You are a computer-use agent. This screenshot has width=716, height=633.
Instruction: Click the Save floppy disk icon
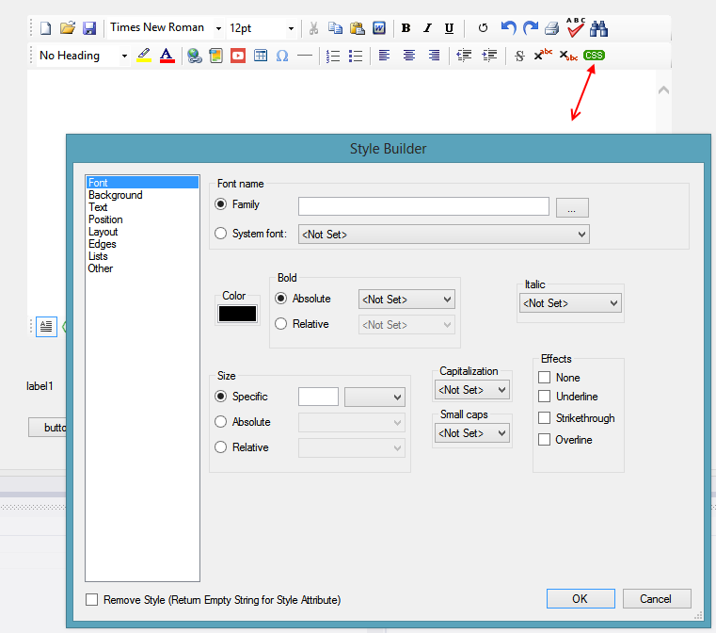coord(89,28)
